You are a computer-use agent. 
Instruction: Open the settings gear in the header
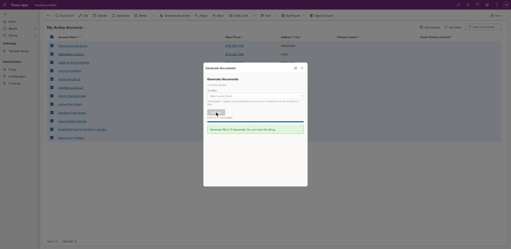[x=487, y=5]
